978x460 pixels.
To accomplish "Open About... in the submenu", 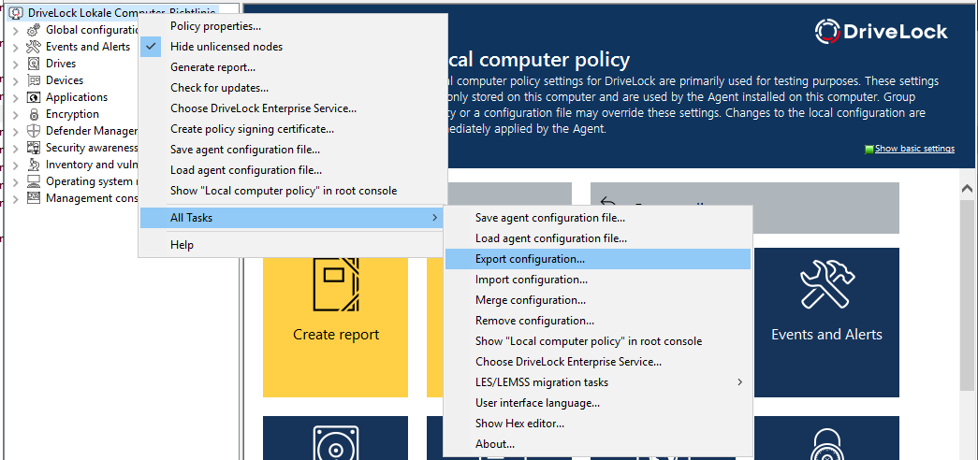I will coord(597,444).
